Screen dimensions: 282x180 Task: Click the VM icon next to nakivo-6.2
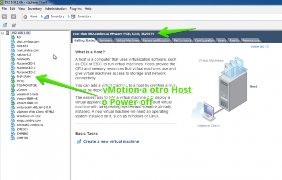click(x=12, y=55)
